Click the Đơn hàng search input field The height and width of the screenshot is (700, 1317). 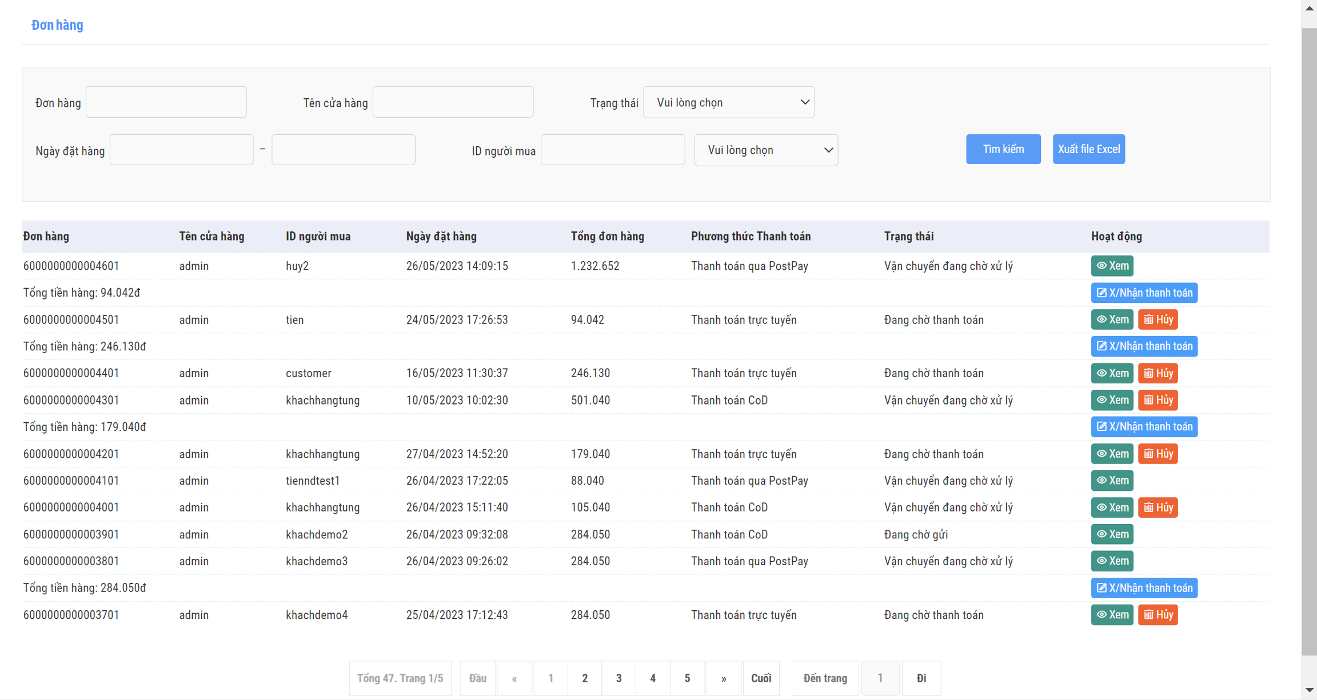[166, 102]
